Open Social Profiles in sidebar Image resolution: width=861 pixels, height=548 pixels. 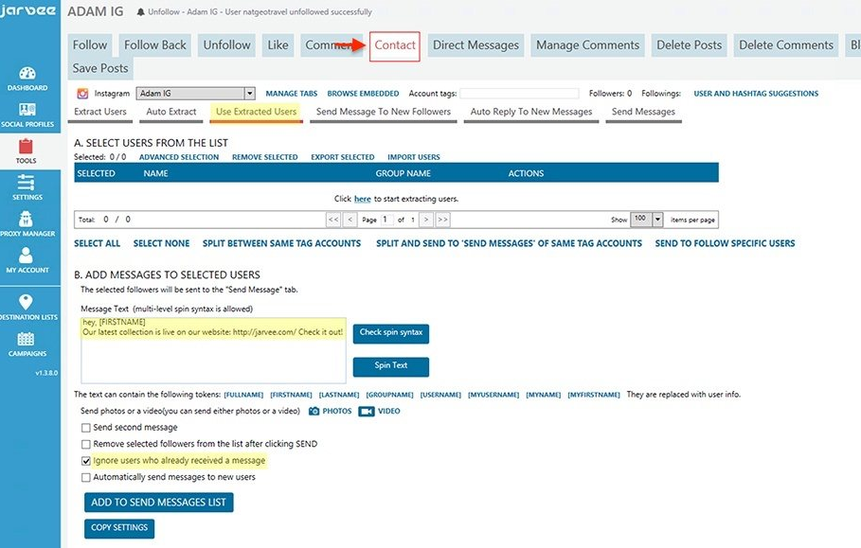coord(27,115)
